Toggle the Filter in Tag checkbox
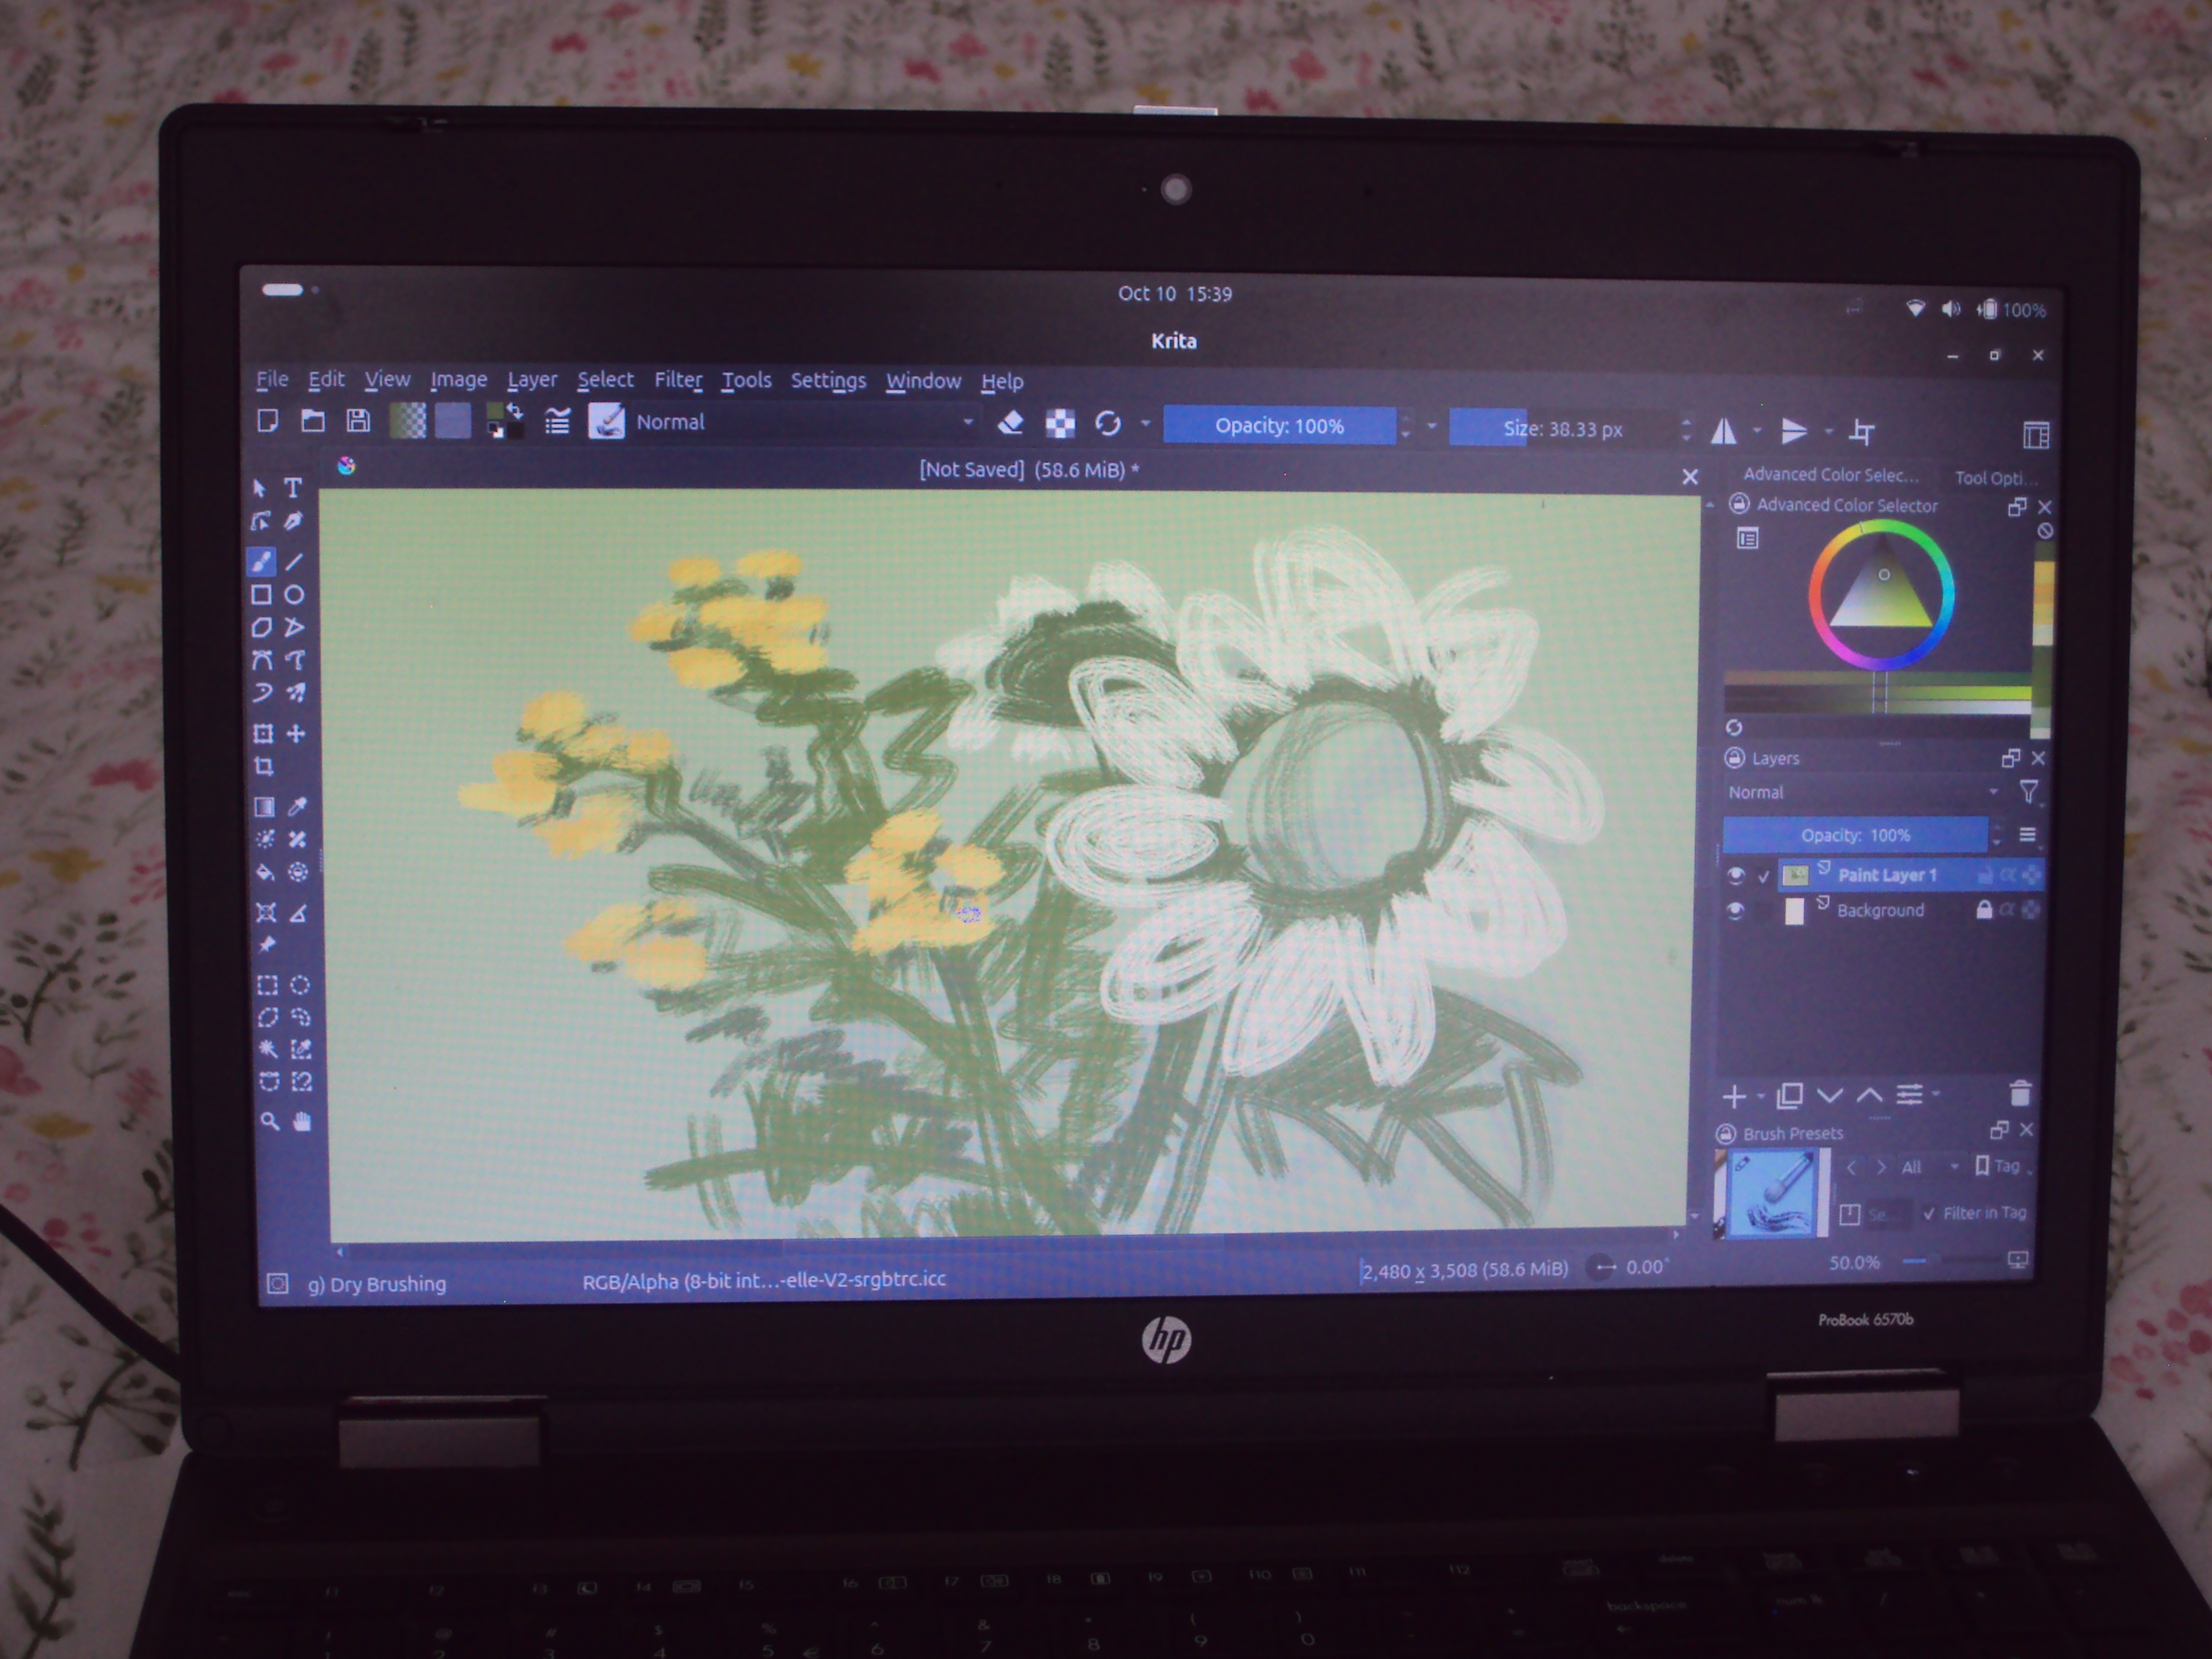Screen dimensions: 2212x1659 (x=1929, y=1213)
